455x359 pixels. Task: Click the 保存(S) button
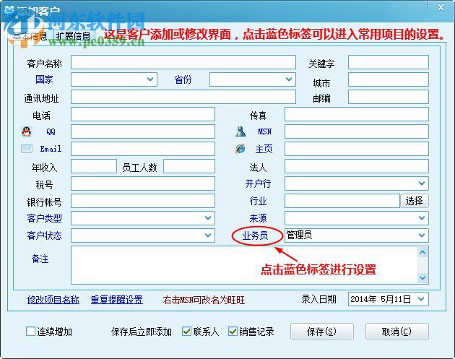tap(322, 332)
